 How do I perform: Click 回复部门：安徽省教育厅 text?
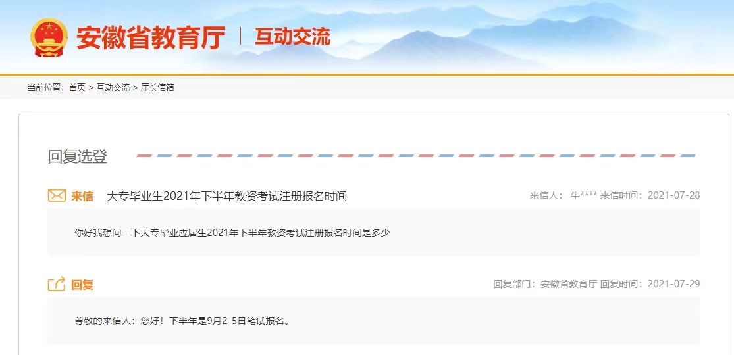[x=545, y=284]
